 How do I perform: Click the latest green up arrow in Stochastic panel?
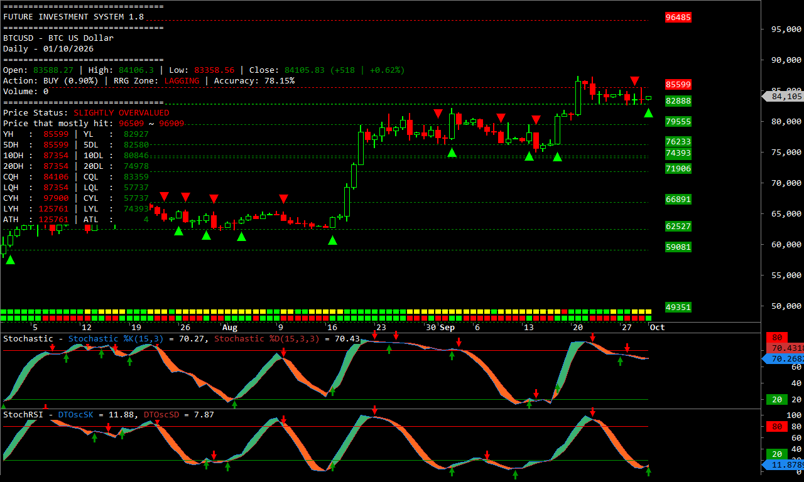[620, 361]
